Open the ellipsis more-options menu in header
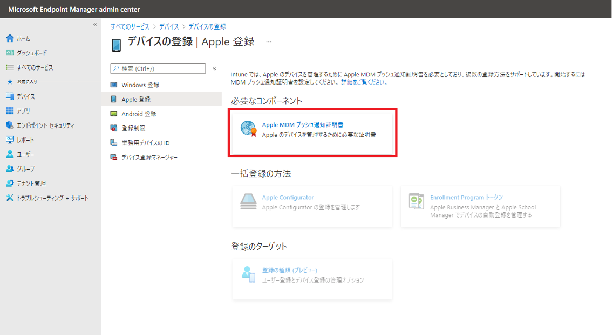 pos(269,41)
